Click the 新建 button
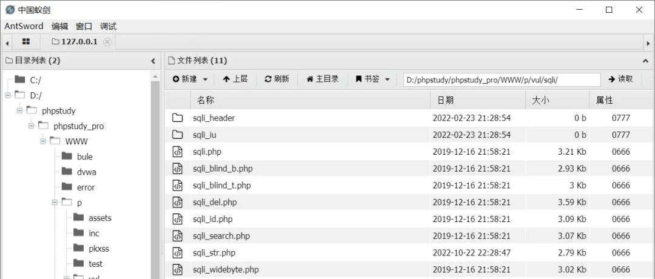 pos(185,79)
